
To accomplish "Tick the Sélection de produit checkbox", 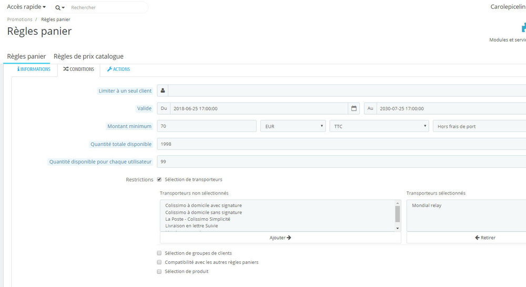I will tap(159, 271).
